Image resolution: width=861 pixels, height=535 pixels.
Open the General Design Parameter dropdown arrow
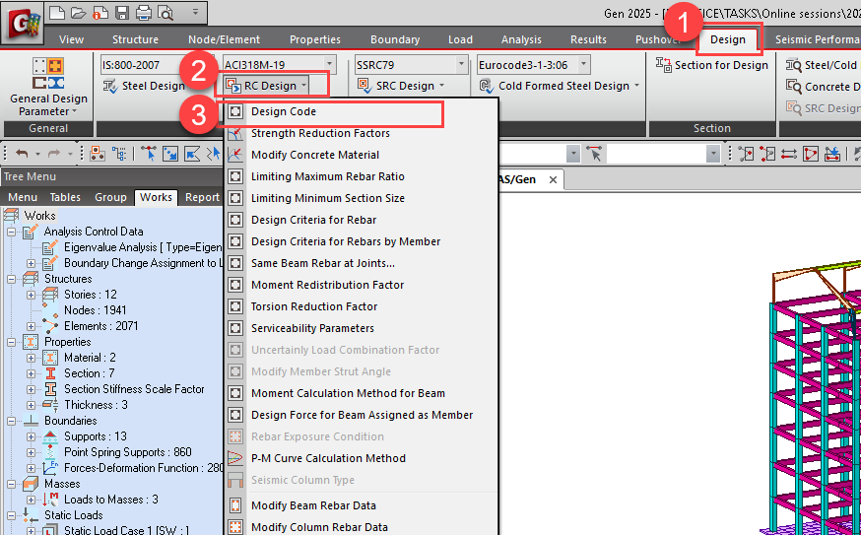coord(74,111)
